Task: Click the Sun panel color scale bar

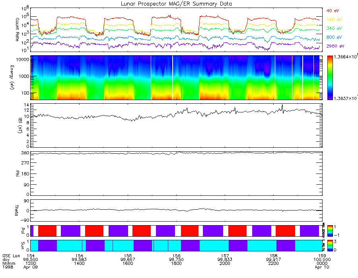Action: (330, 246)
